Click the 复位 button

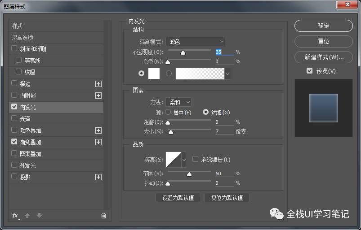(x=324, y=41)
